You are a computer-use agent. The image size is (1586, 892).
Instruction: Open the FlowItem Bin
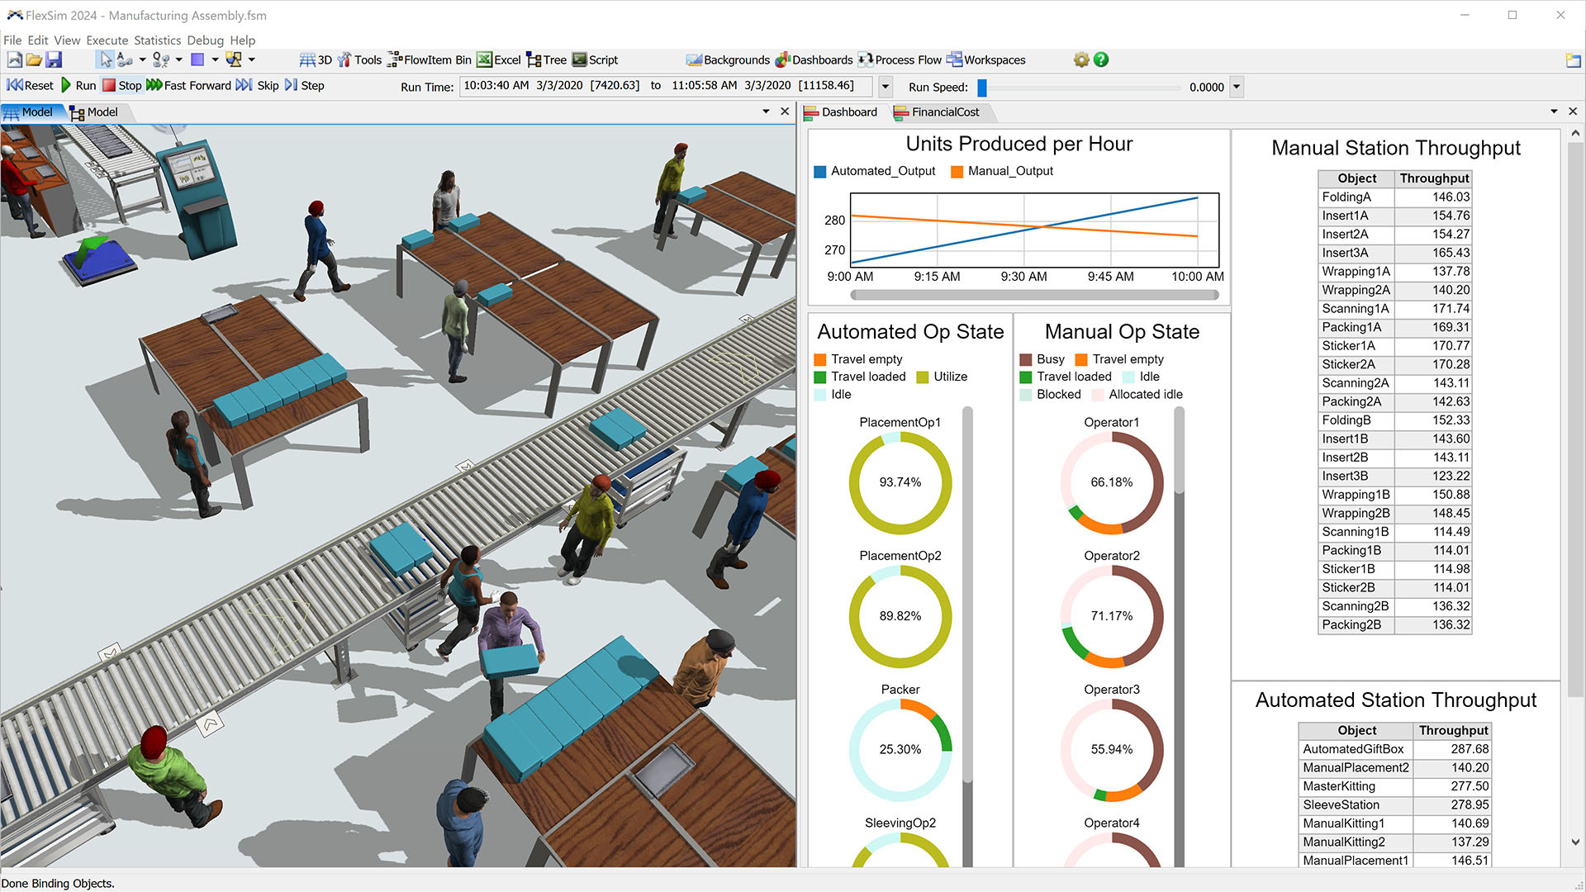point(430,59)
